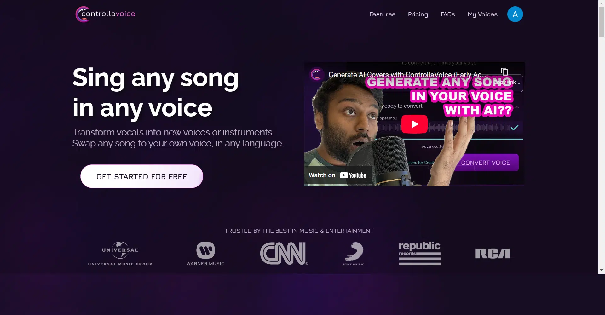Click the Sony Music logo
Image resolution: width=605 pixels, height=315 pixels.
tap(354, 254)
